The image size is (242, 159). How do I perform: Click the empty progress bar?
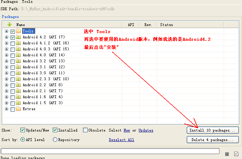tap(110, 151)
